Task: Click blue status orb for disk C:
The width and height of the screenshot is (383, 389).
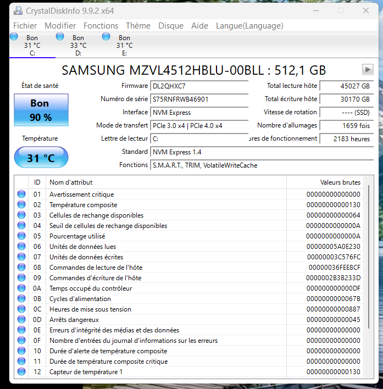Action: coord(14,36)
